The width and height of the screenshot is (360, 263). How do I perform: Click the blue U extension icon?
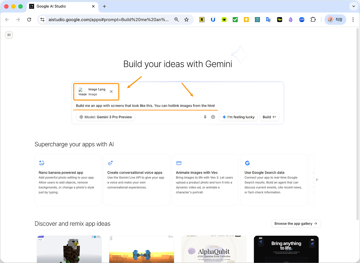click(x=213, y=20)
